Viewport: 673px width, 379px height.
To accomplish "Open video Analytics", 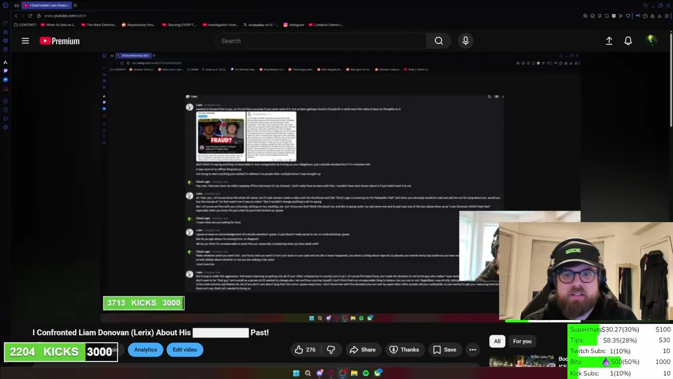I will pyautogui.click(x=146, y=350).
